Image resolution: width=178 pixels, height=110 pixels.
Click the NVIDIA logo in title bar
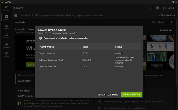(2, 2)
